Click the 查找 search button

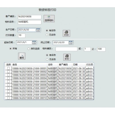(x=22, y=56)
